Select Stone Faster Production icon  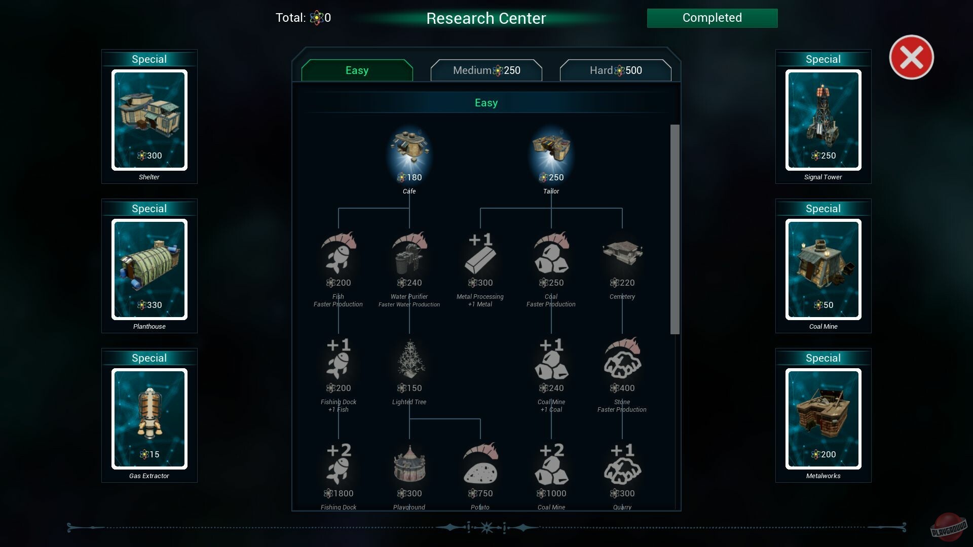622,359
